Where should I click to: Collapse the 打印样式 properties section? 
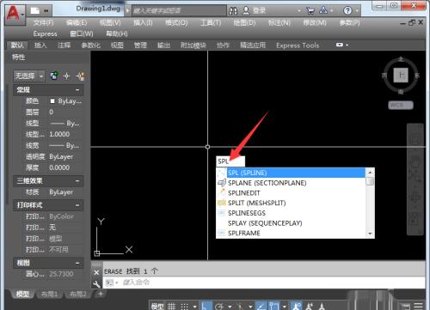pyautogui.click(x=77, y=205)
